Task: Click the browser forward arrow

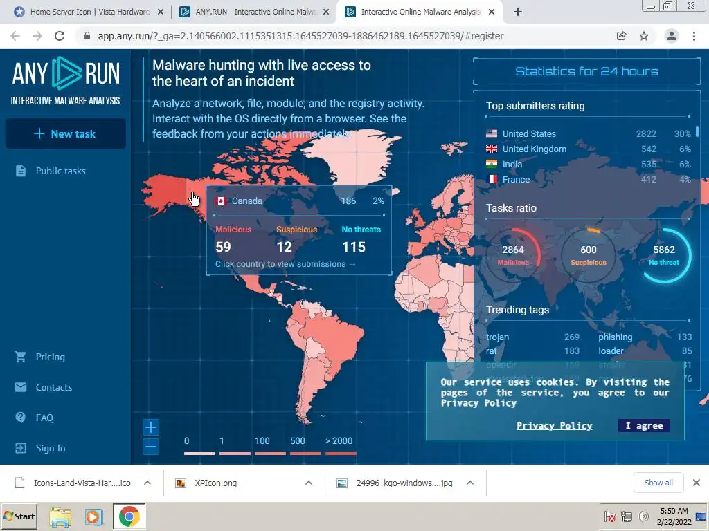Action: point(37,36)
